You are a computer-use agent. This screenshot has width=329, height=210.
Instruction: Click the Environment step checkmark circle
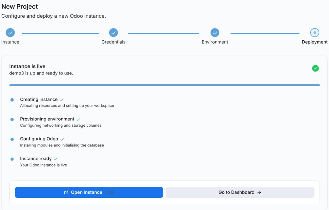pos(215,33)
